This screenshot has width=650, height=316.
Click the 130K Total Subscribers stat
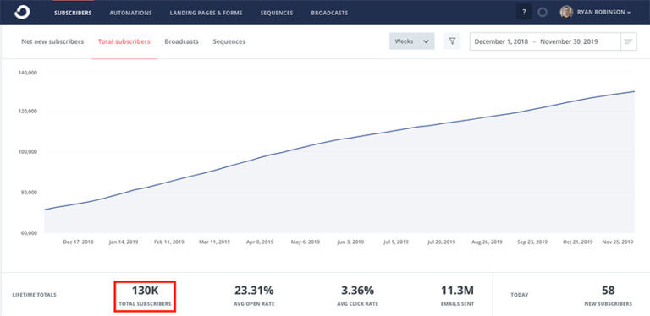pos(145,297)
